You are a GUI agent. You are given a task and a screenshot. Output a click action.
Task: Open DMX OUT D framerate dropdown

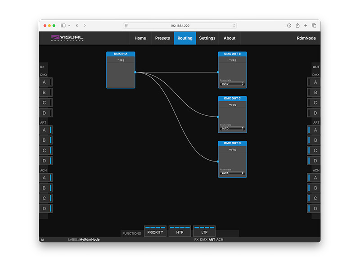(232, 173)
